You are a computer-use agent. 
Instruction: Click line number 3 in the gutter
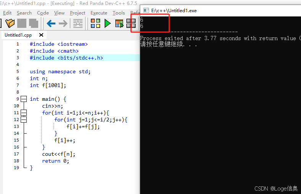18,58
